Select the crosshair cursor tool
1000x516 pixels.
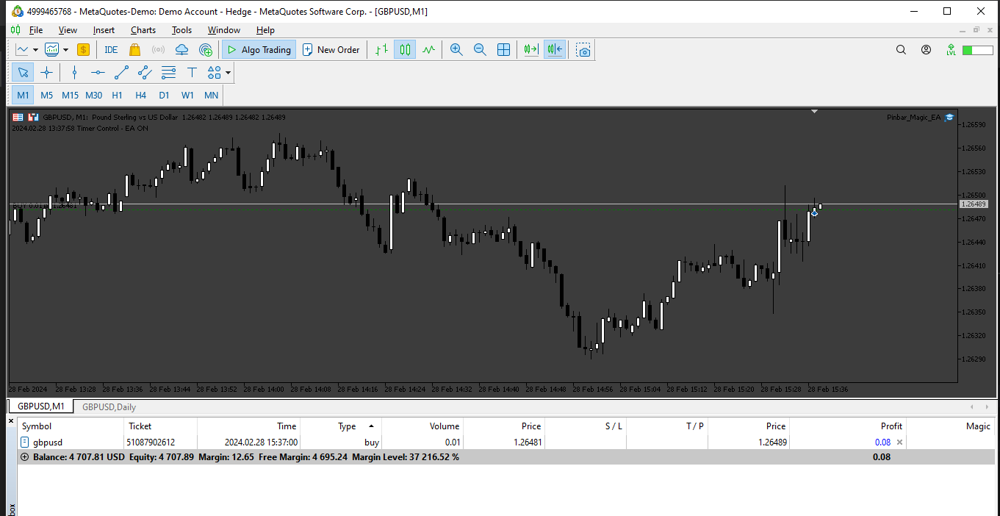[x=46, y=72]
